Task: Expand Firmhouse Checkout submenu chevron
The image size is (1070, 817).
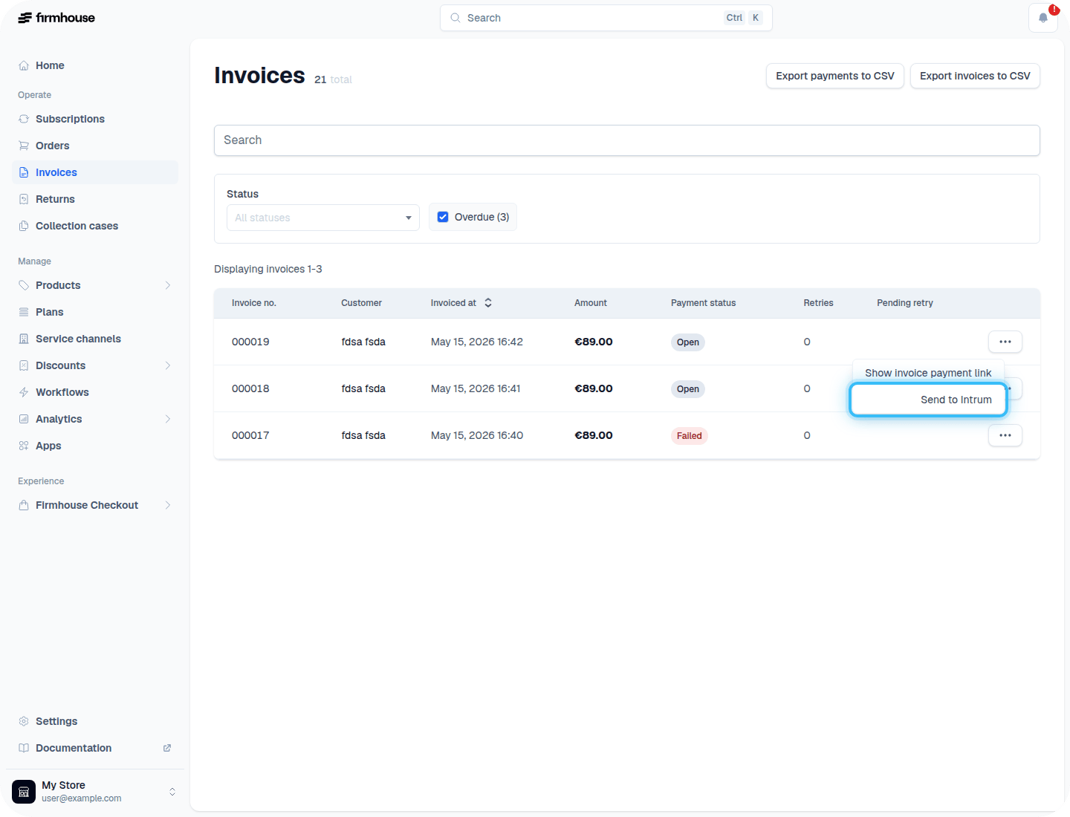Action: point(168,505)
